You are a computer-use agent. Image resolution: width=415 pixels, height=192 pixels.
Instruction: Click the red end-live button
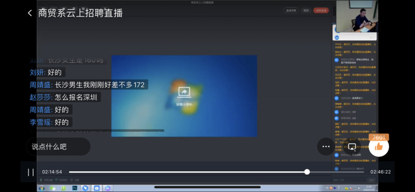(321, 10)
